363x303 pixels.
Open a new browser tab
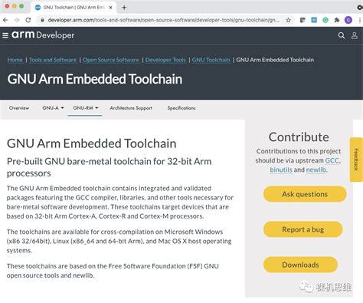124,8
